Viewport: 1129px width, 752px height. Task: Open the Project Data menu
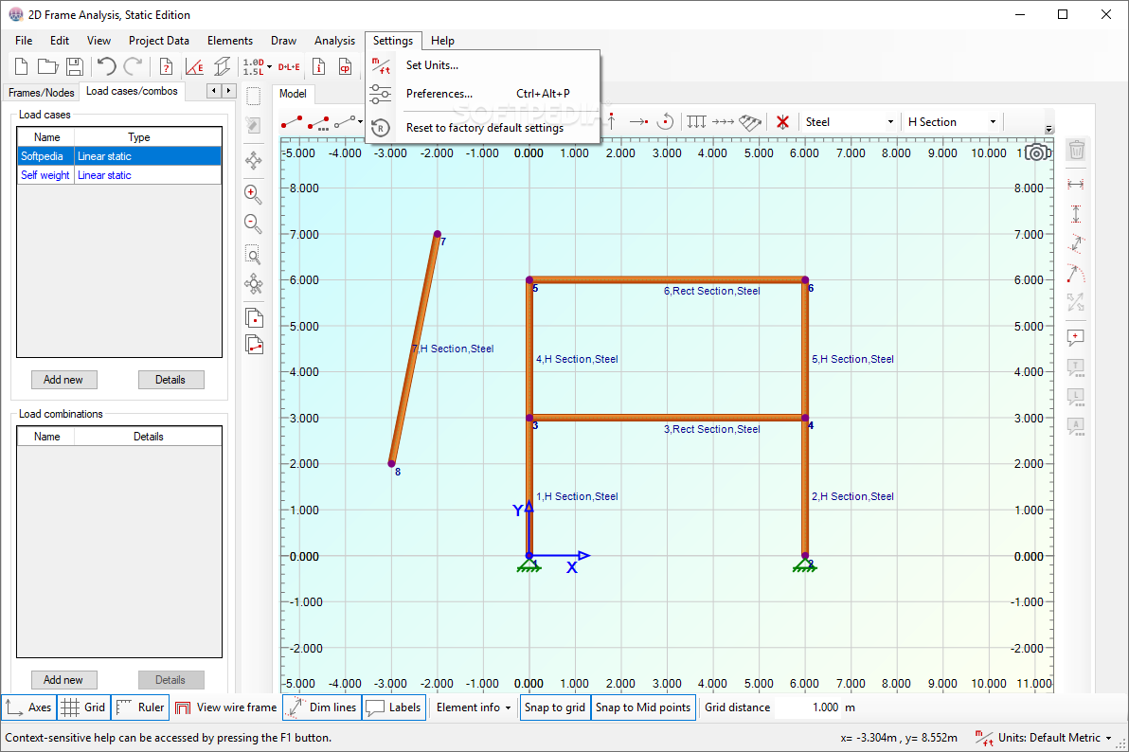158,41
